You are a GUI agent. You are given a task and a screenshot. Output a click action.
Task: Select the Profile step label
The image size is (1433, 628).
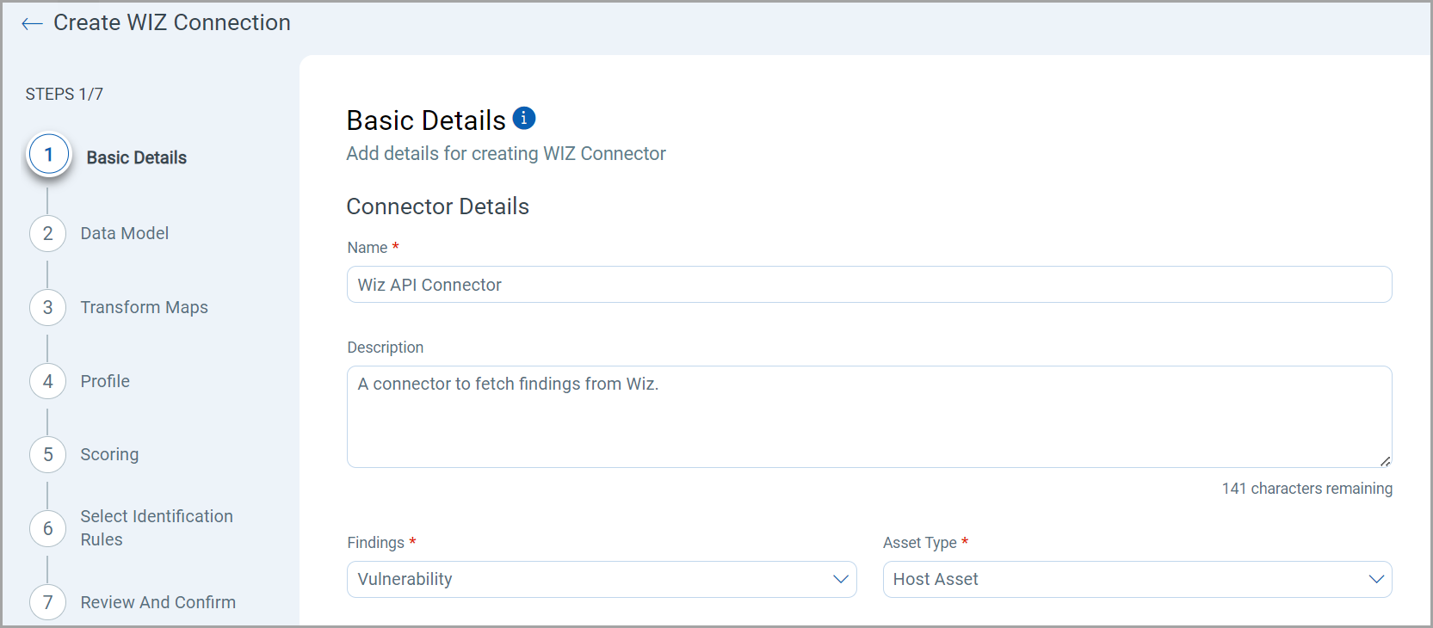tap(105, 382)
